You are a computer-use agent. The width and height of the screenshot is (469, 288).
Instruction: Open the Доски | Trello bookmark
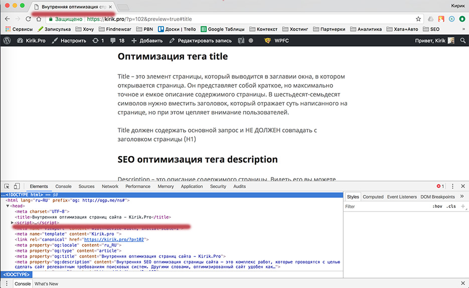177,29
